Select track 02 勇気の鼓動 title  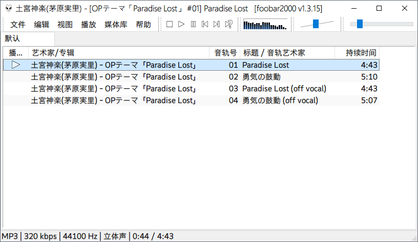[x=261, y=77]
